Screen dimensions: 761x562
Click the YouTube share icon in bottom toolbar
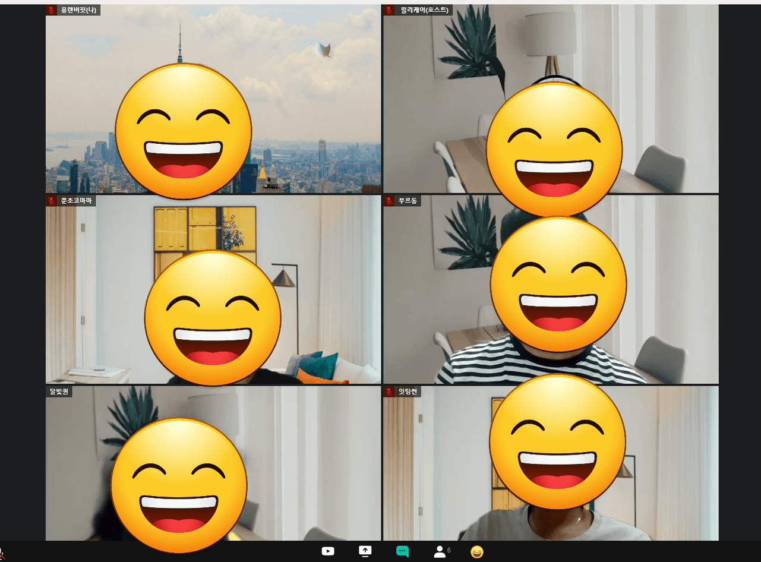328,551
